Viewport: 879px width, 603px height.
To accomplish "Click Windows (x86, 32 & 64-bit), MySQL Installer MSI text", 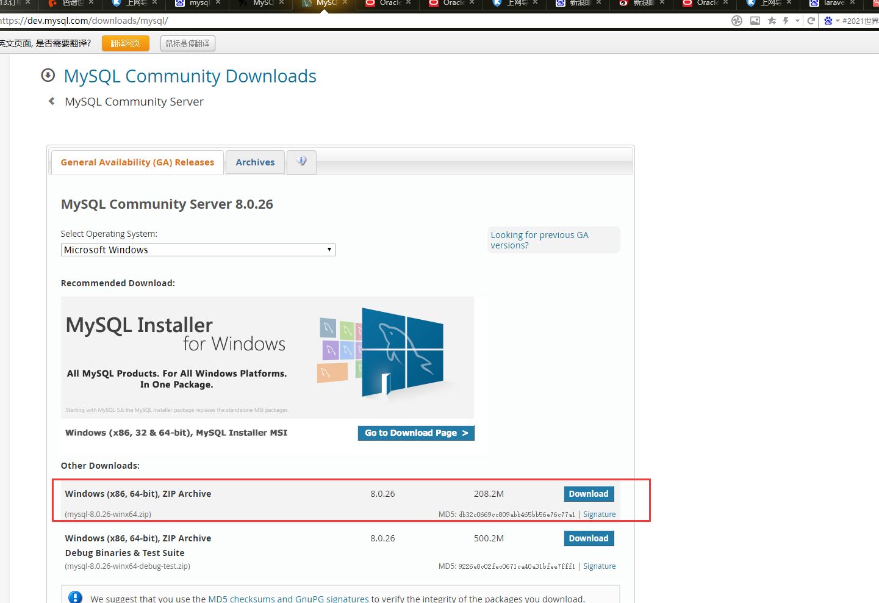I will tap(176, 433).
